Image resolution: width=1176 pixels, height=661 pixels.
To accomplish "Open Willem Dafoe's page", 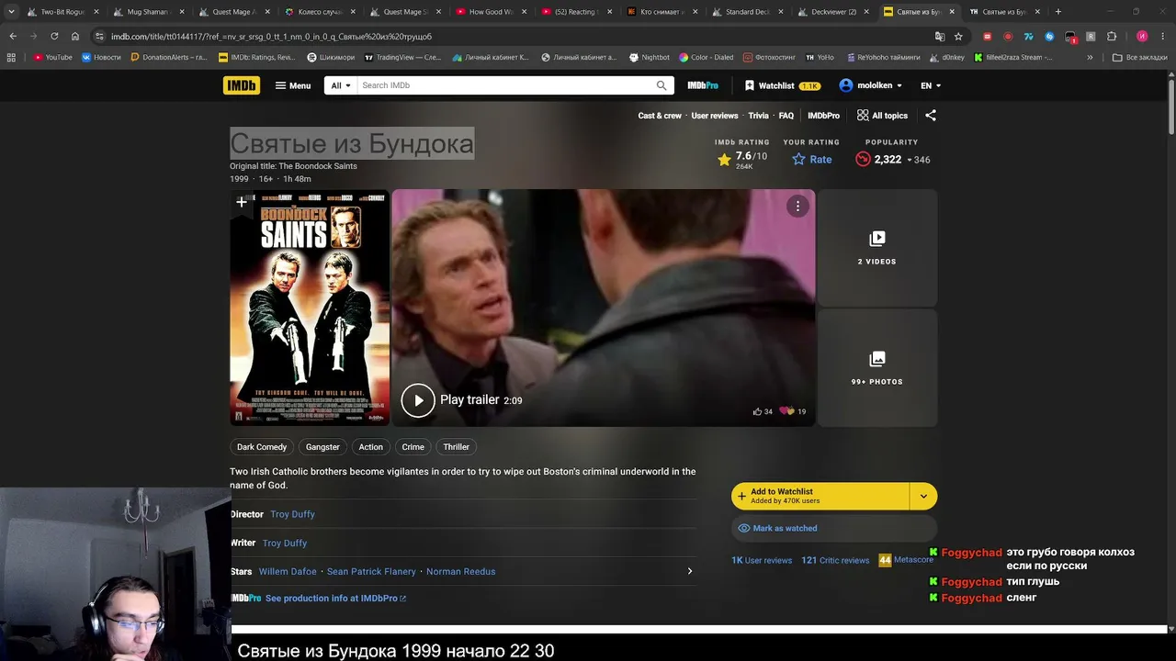I will [288, 572].
